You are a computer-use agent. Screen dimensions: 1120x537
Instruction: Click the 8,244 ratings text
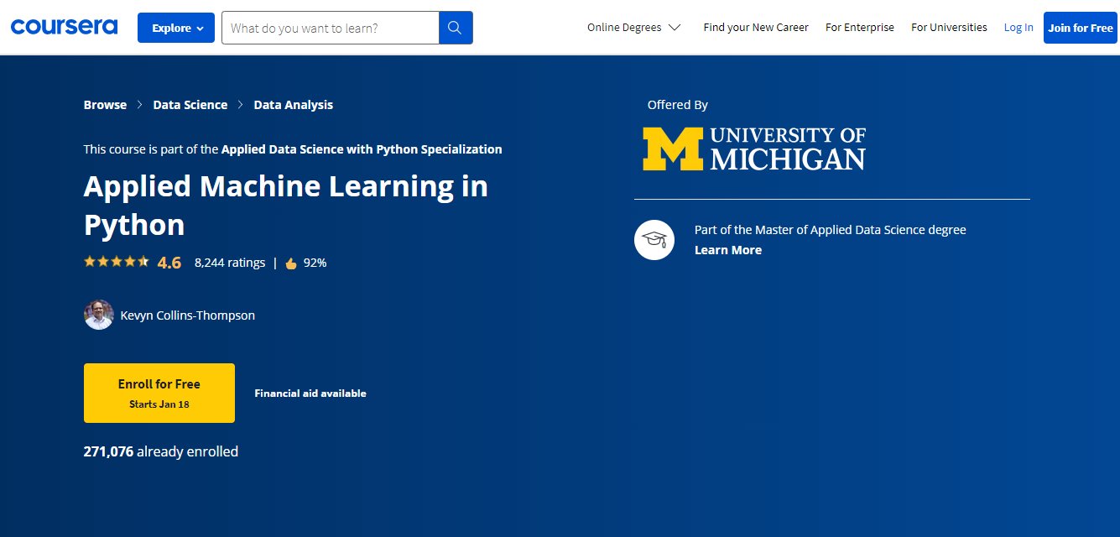[230, 263]
